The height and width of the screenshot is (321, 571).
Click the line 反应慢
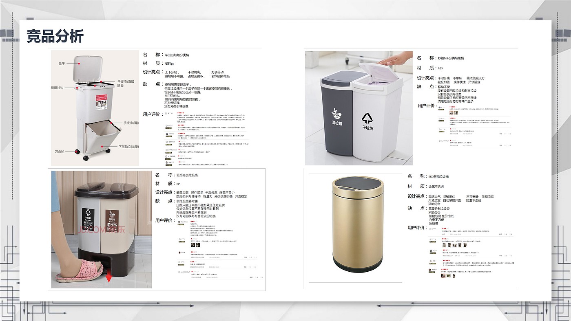(433, 223)
